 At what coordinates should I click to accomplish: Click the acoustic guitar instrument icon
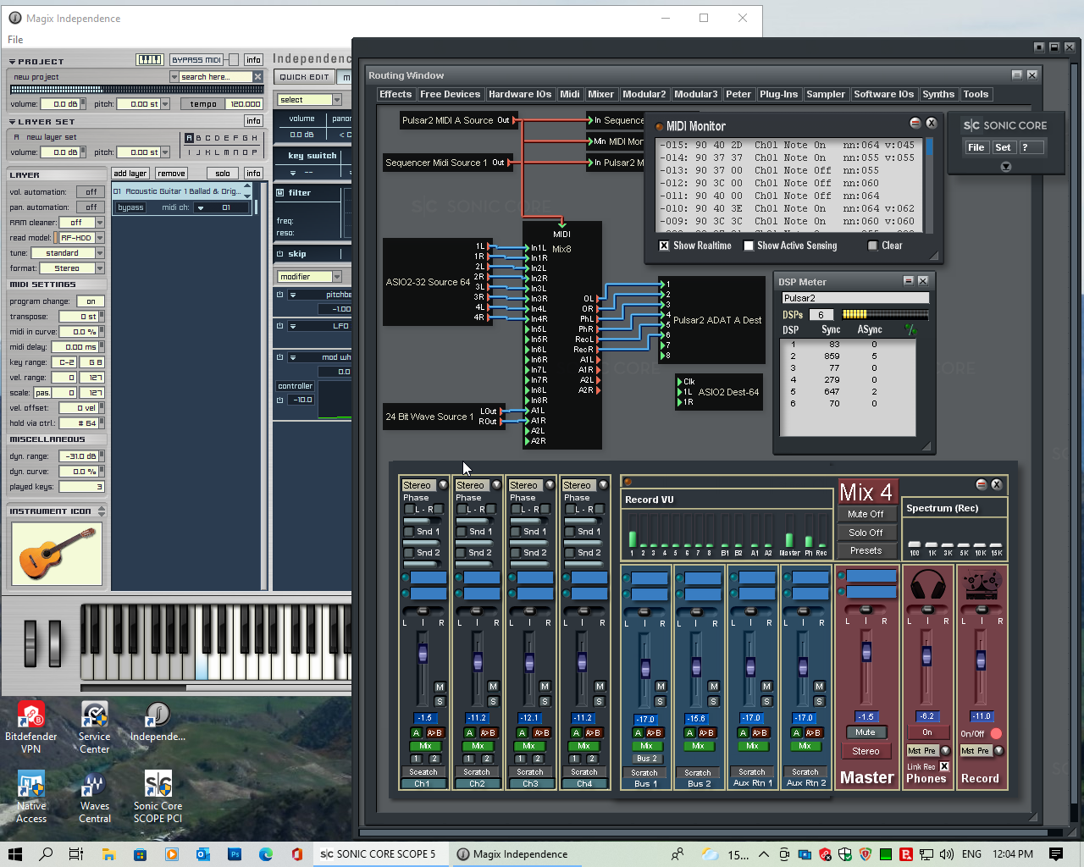pyautogui.click(x=57, y=554)
